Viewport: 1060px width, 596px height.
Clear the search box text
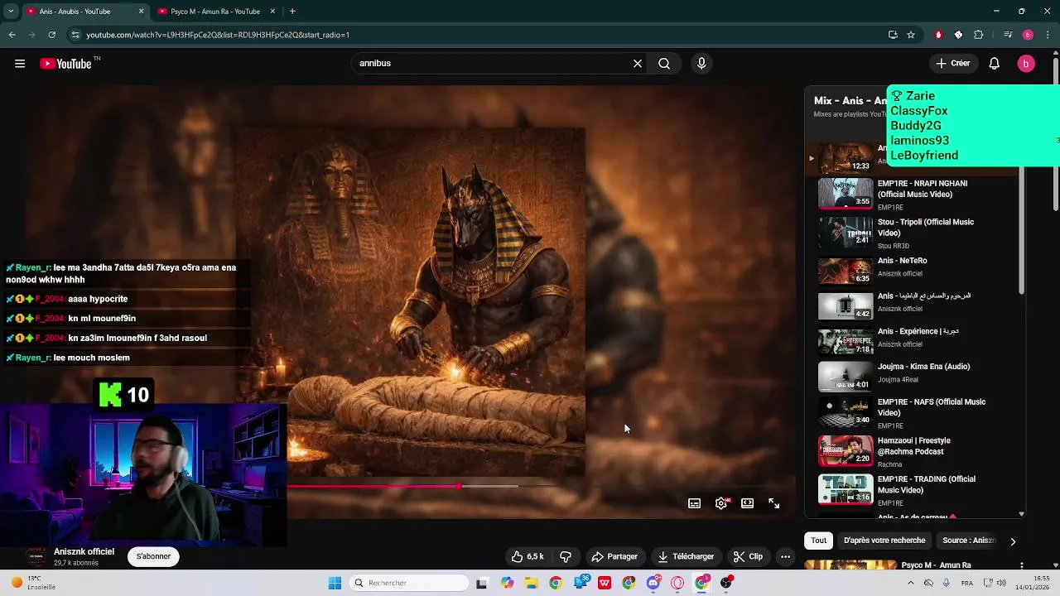pos(638,64)
